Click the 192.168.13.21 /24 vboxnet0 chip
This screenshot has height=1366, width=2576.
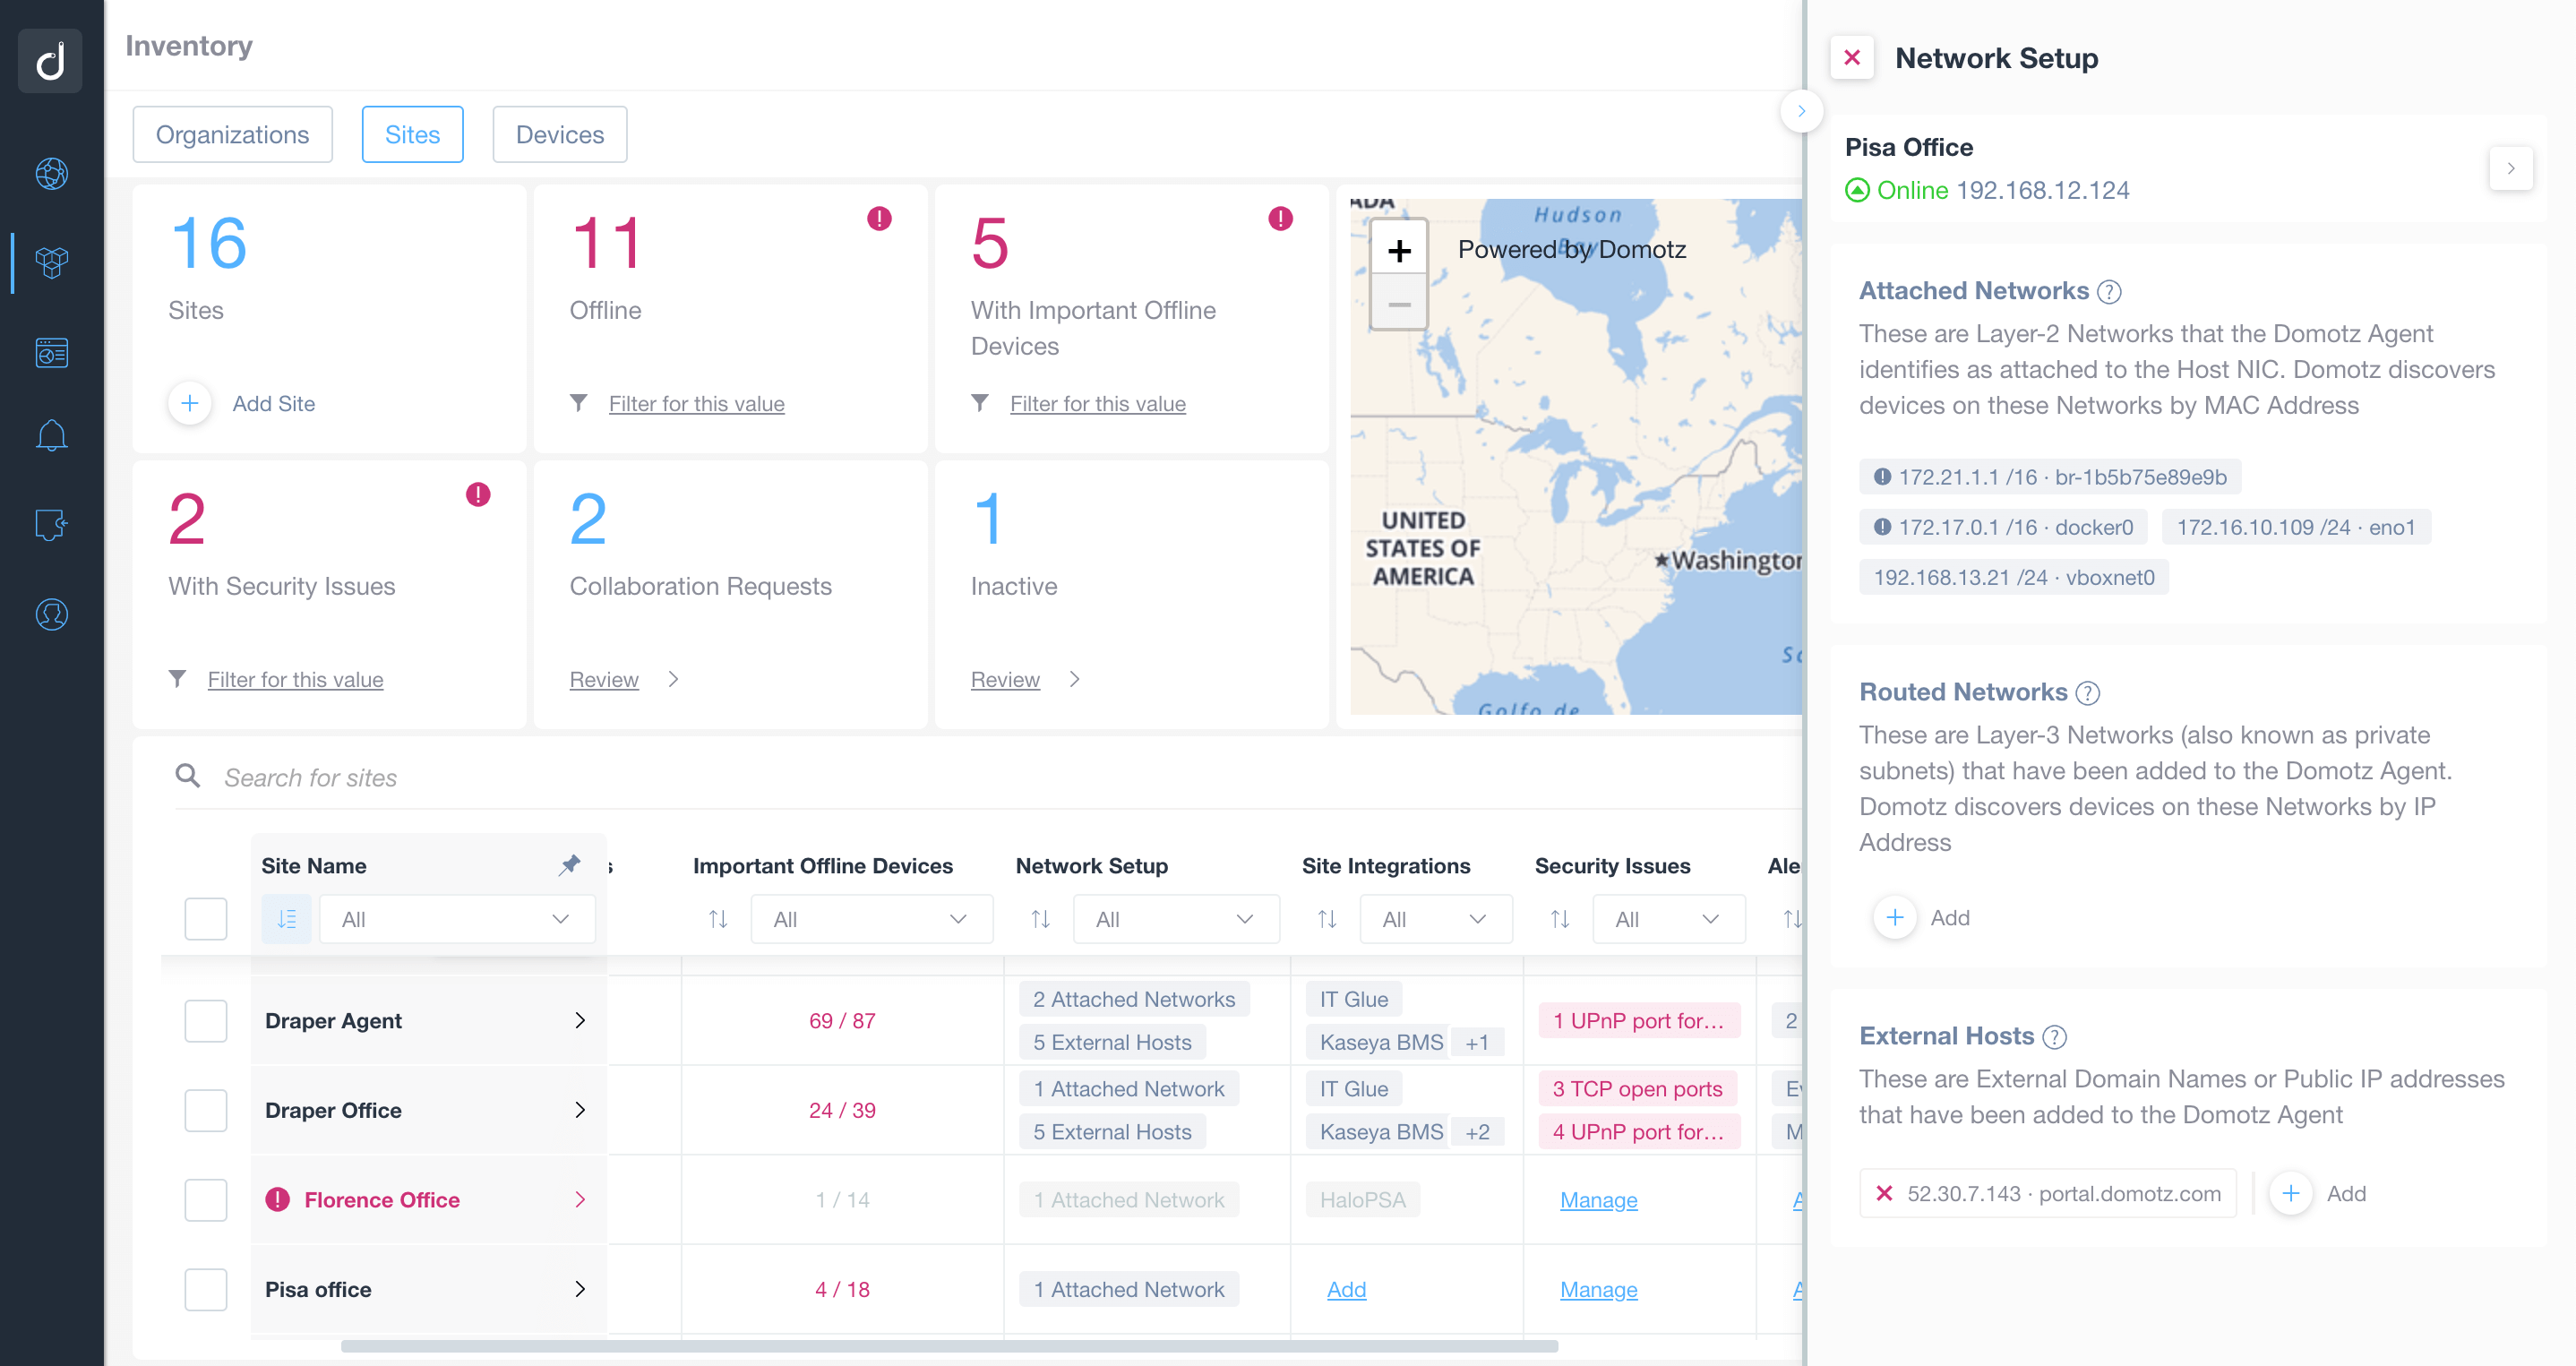click(x=2013, y=577)
